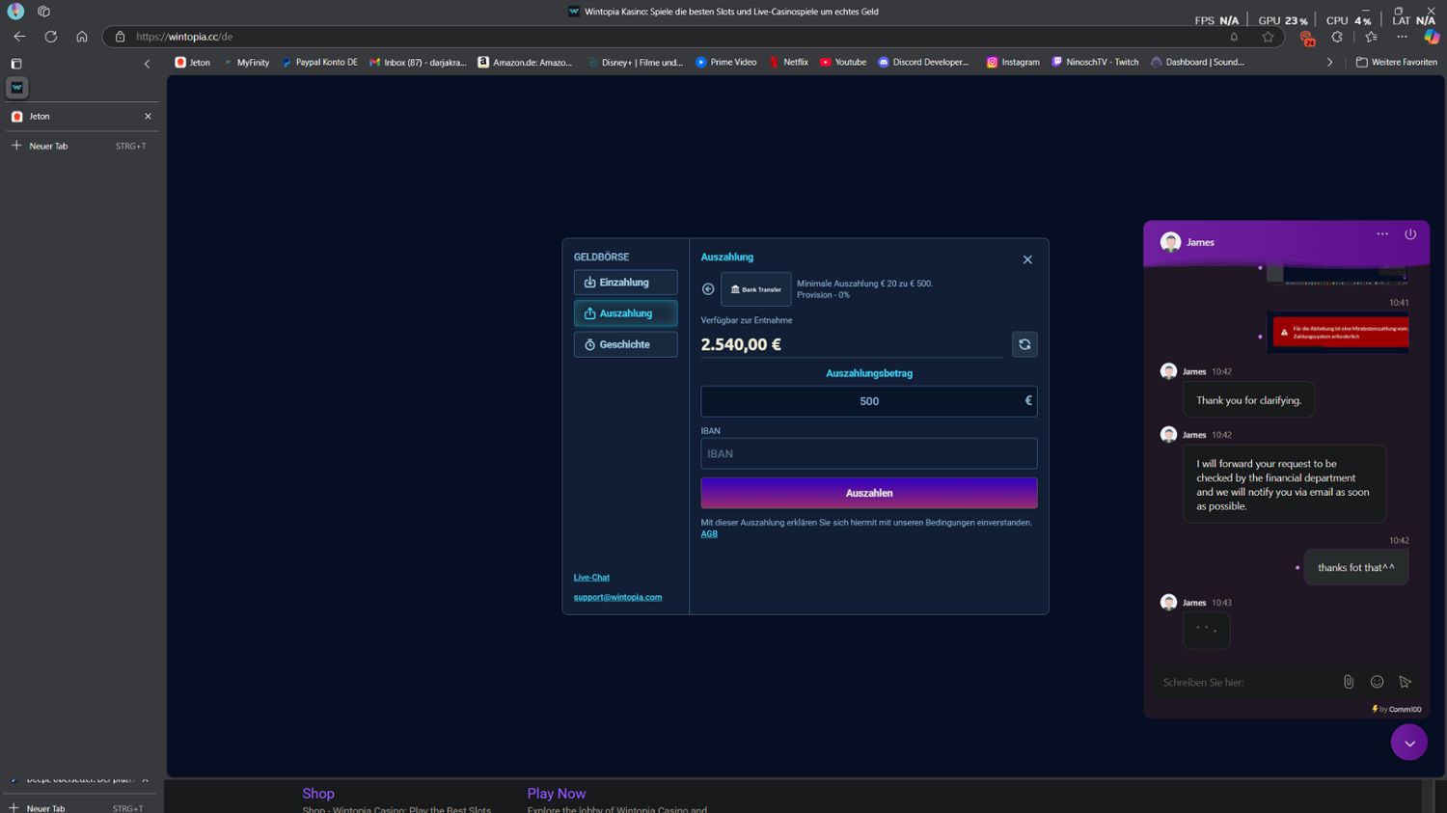This screenshot has width=1447, height=813.
Task: Click the Live-Chat link
Action: 591,578
